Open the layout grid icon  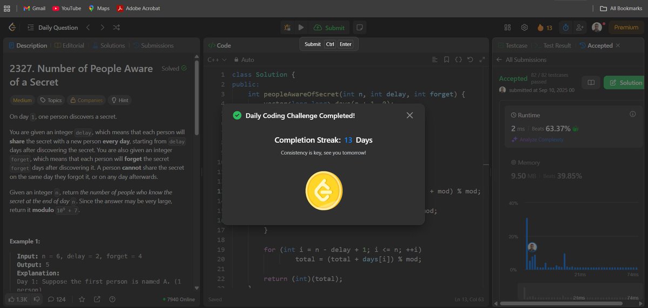pos(508,28)
